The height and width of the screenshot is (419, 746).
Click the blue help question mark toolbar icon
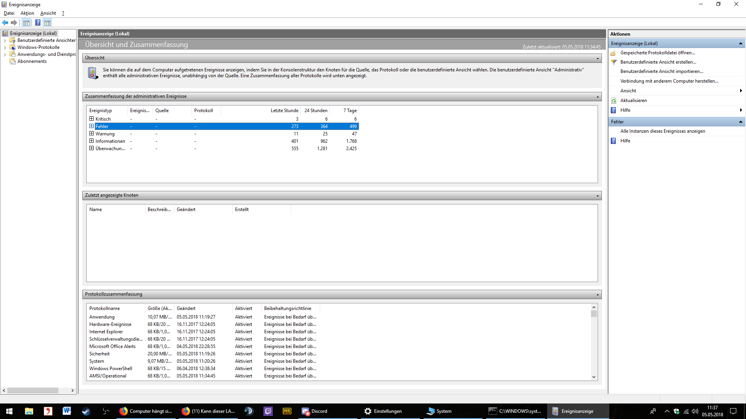tap(38, 23)
